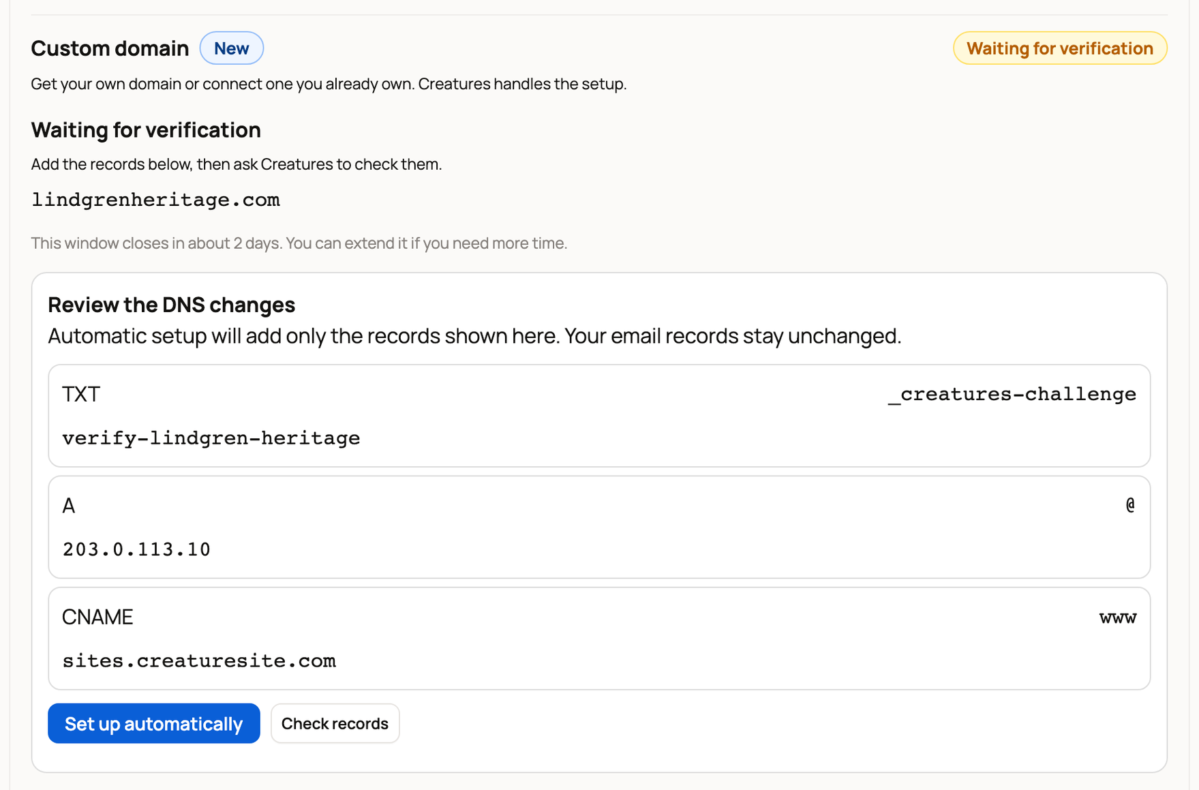The height and width of the screenshot is (790, 1199).
Task: Click the Review the DNS changes heading
Action: 171,305
